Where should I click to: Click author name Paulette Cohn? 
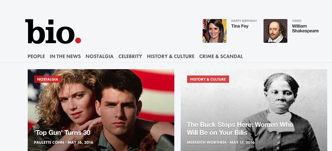(x=49, y=142)
